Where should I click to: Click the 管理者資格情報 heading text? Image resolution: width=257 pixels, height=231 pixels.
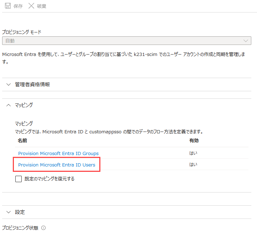click(32, 84)
